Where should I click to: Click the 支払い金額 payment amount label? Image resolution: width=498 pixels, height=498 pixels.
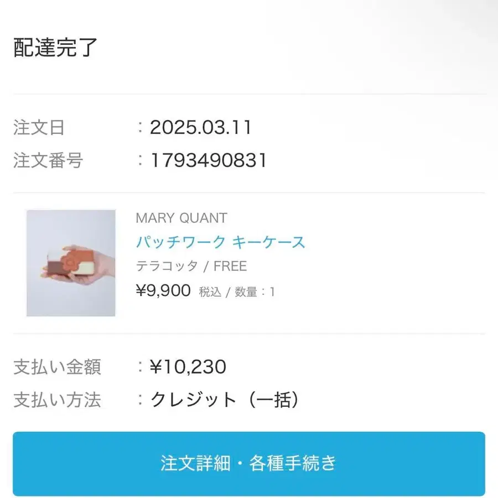click(x=58, y=367)
